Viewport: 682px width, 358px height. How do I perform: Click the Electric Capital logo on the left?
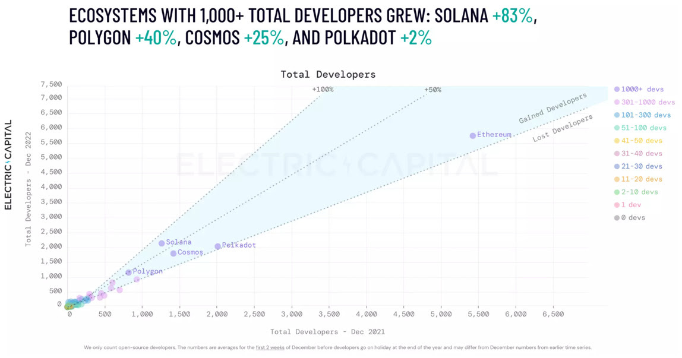click(8, 164)
